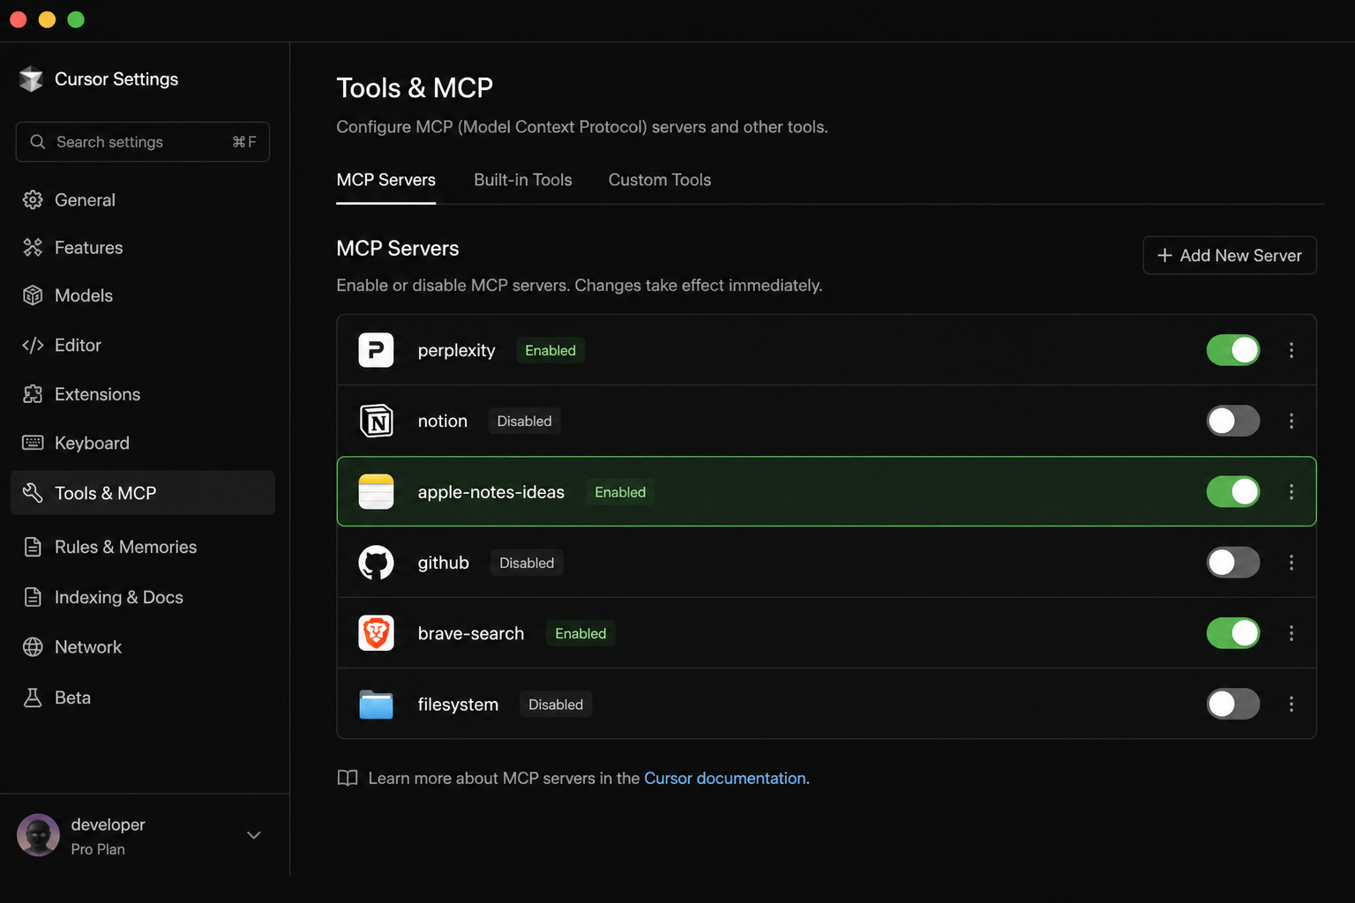Viewport: 1355px width, 903px height.
Task: Click the Models cube icon
Action: (x=33, y=295)
